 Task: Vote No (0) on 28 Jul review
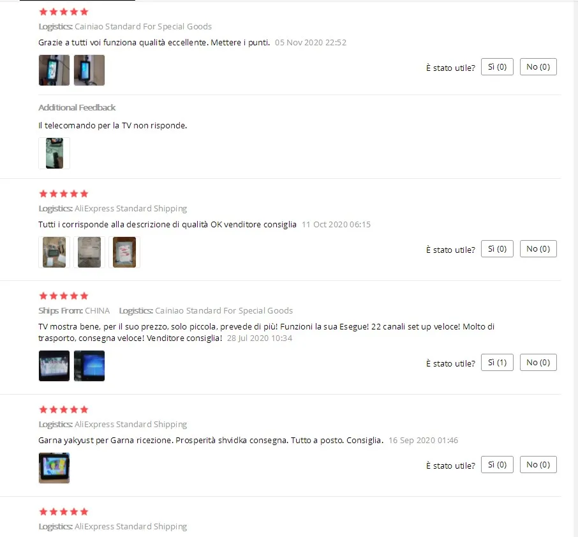[x=538, y=363]
